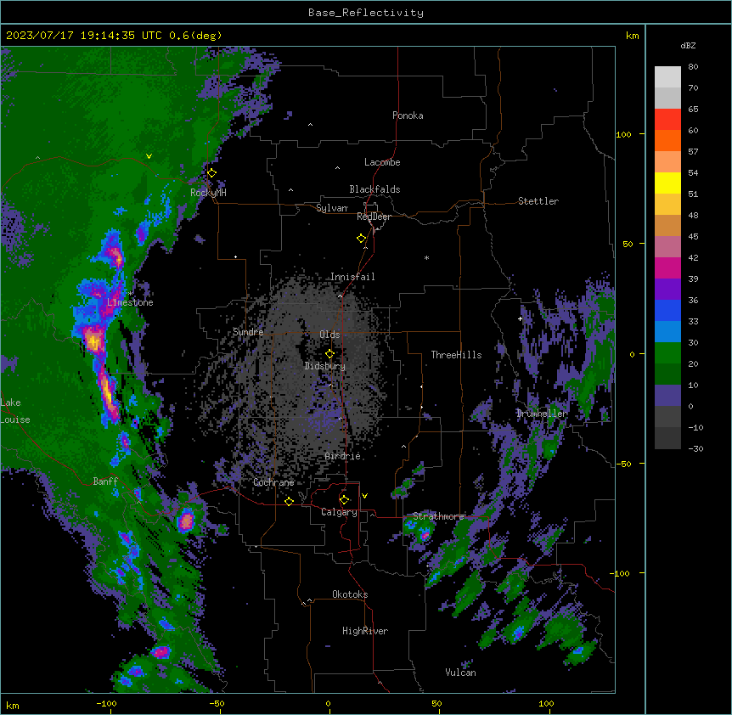Pick the yellow diamond marker near Cochrane
The image size is (732, 715).
coord(289,501)
